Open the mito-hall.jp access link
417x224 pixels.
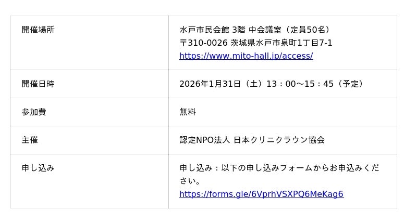pyautogui.click(x=246, y=56)
